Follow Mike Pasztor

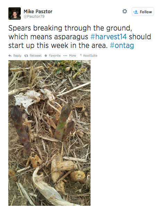tap(143, 12)
